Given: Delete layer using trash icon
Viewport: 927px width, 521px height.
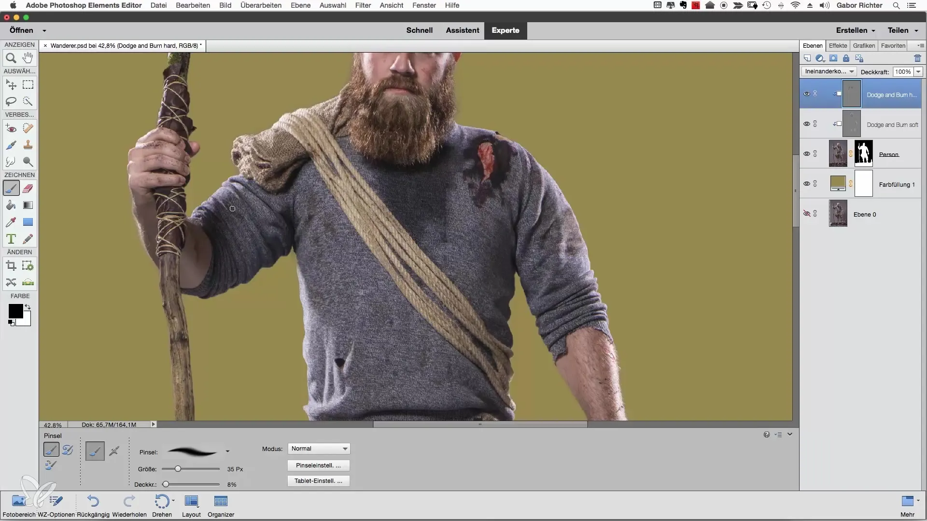Looking at the screenshot, I should [917, 58].
